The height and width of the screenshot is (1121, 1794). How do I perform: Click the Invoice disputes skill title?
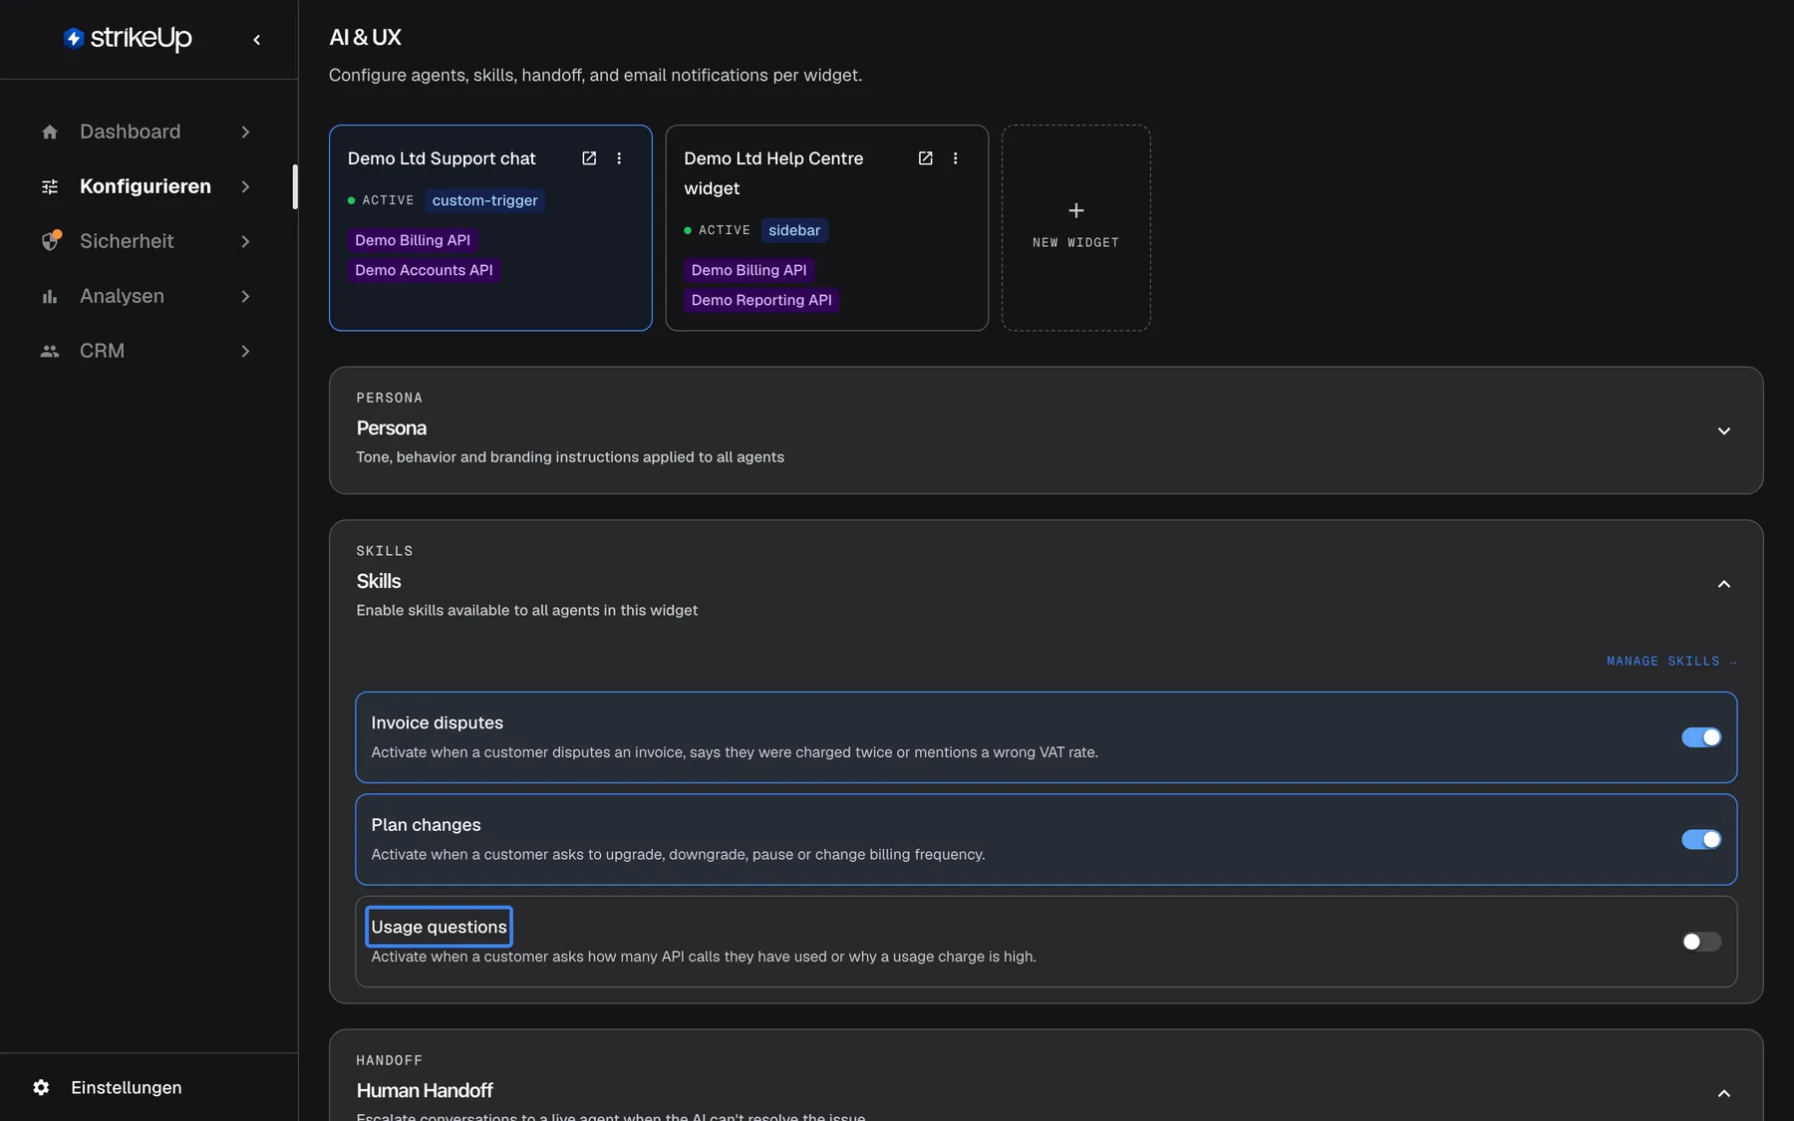pyautogui.click(x=437, y=722)
